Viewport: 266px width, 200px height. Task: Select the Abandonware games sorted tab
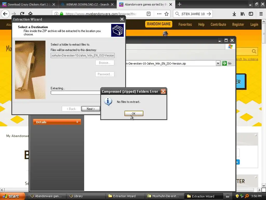[x=146, y=4]
